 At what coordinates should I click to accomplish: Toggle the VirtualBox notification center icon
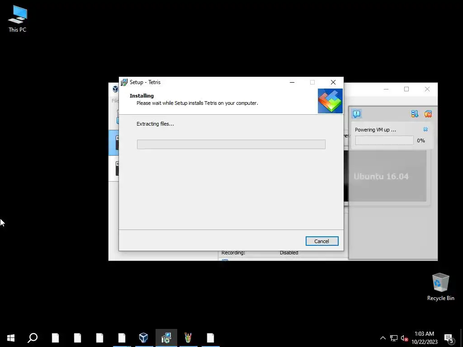pos(356,113)
